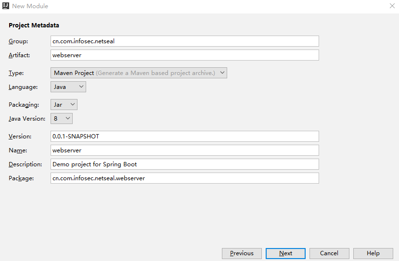This screenshot has height=261, width=399.
Task: Click the Description input field
Action: [x=184, y=164]
